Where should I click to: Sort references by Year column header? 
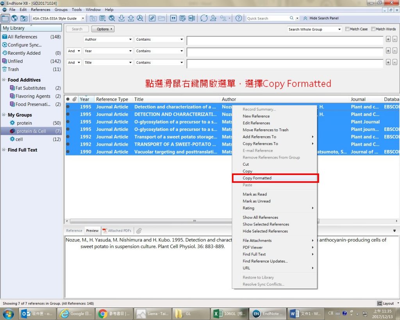tap(86, 99)
